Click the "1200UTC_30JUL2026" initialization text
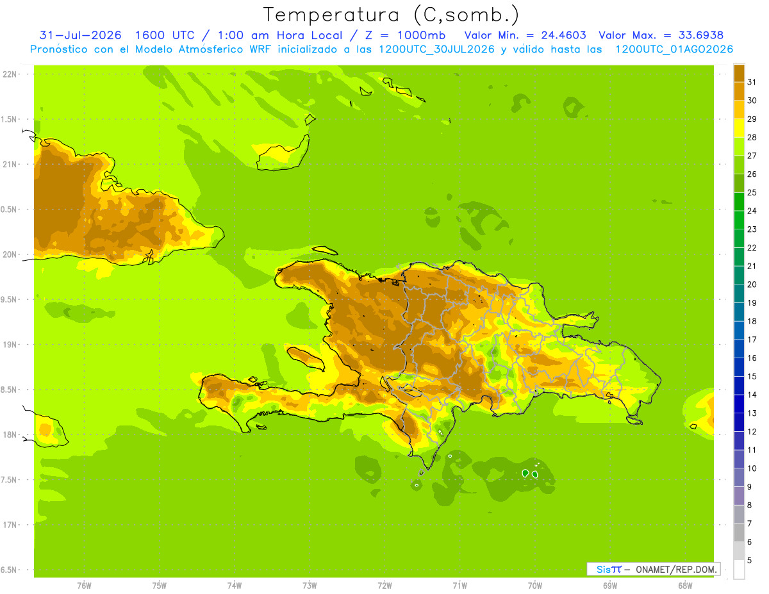Image resolution: width=769 pixels, height=594 pixels. 437,49
